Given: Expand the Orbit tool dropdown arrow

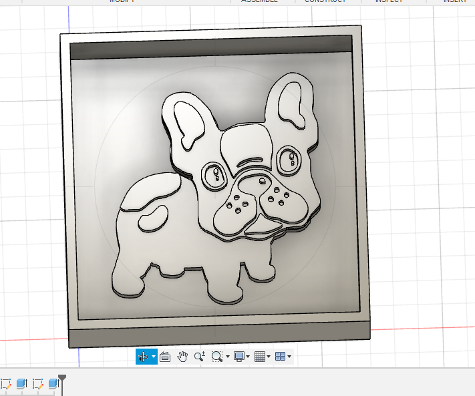Looking at the screenshot, I should pos(154,357).
